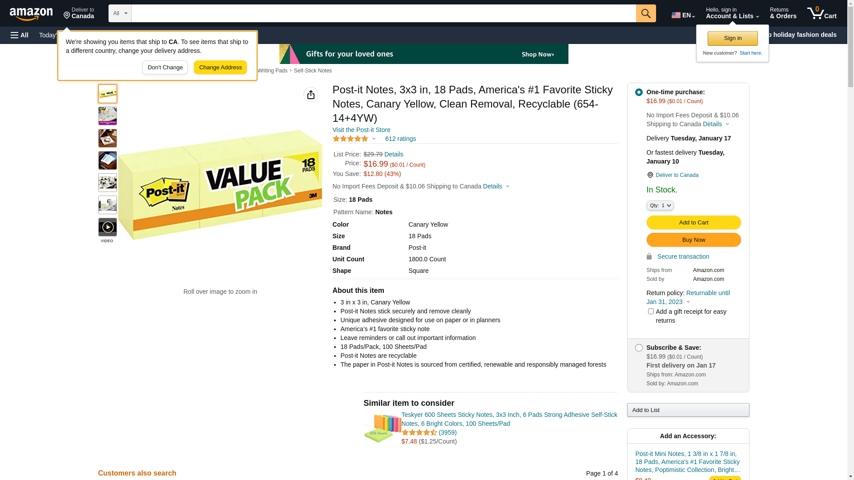Play the product video thumbnail

pyautogui.click(x=108, y=227)
